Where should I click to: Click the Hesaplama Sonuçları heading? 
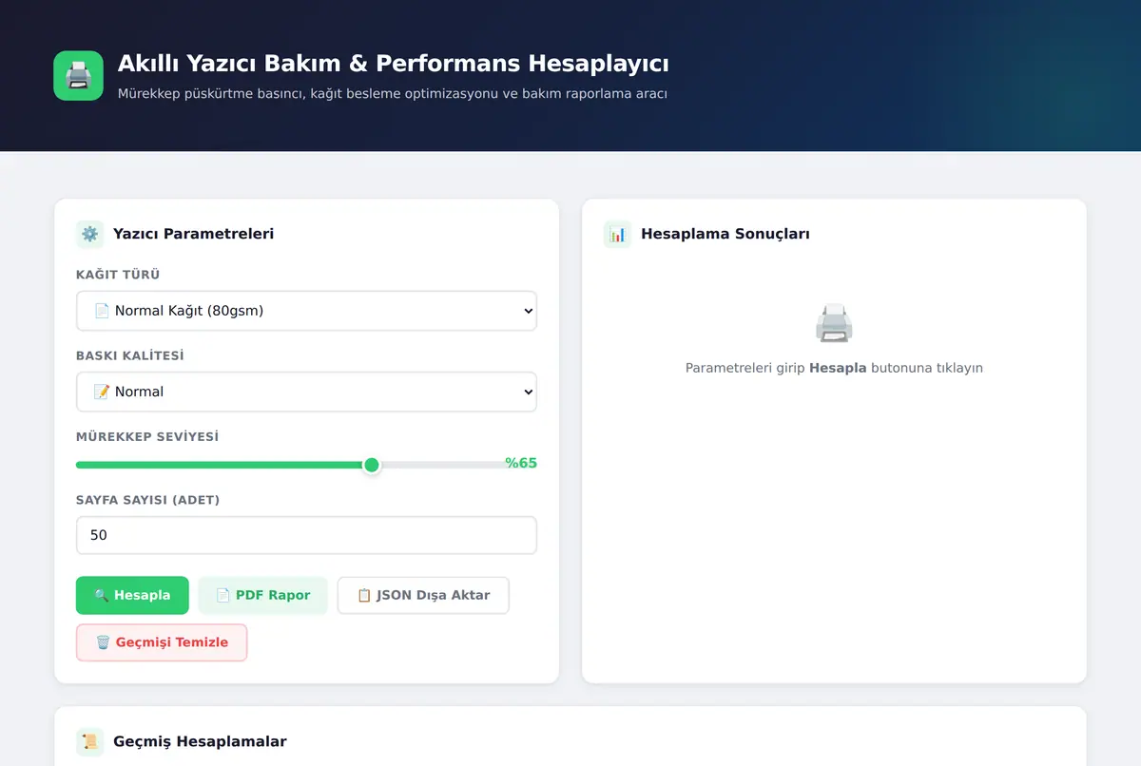725,234
